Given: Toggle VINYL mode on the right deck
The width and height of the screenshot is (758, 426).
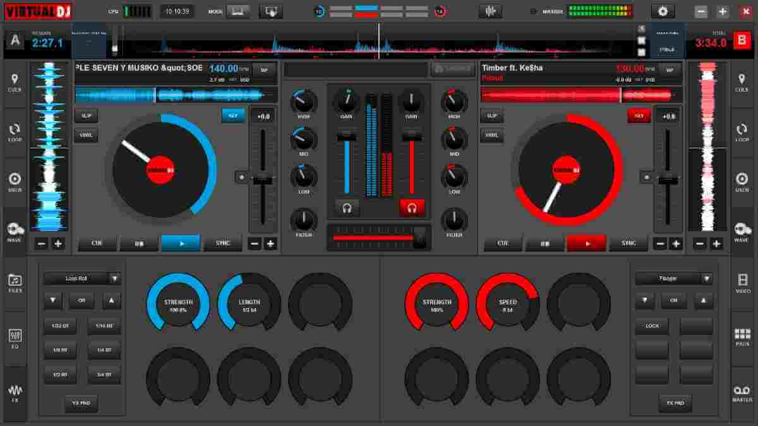Looking at the screenshot, I should 492,135.
